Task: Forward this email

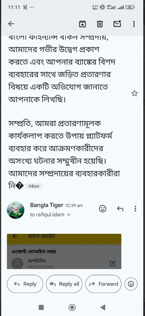Action: tap(103, 284)
